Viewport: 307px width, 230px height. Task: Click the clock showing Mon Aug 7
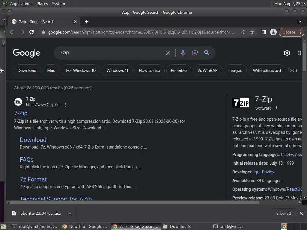pos(290,4)
